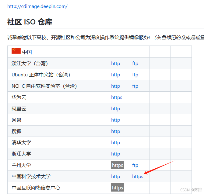
Task: Click the 搜狐 row name
Action: 16,131
